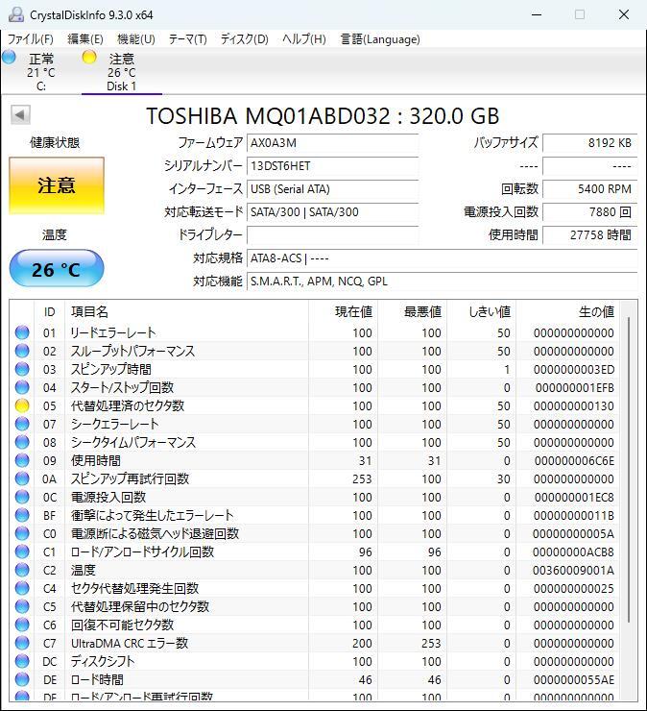Click the serial number field 13DST6HET
Image resolution: width=647 pixels, height=711 pixels.
(x=332, y=166)
